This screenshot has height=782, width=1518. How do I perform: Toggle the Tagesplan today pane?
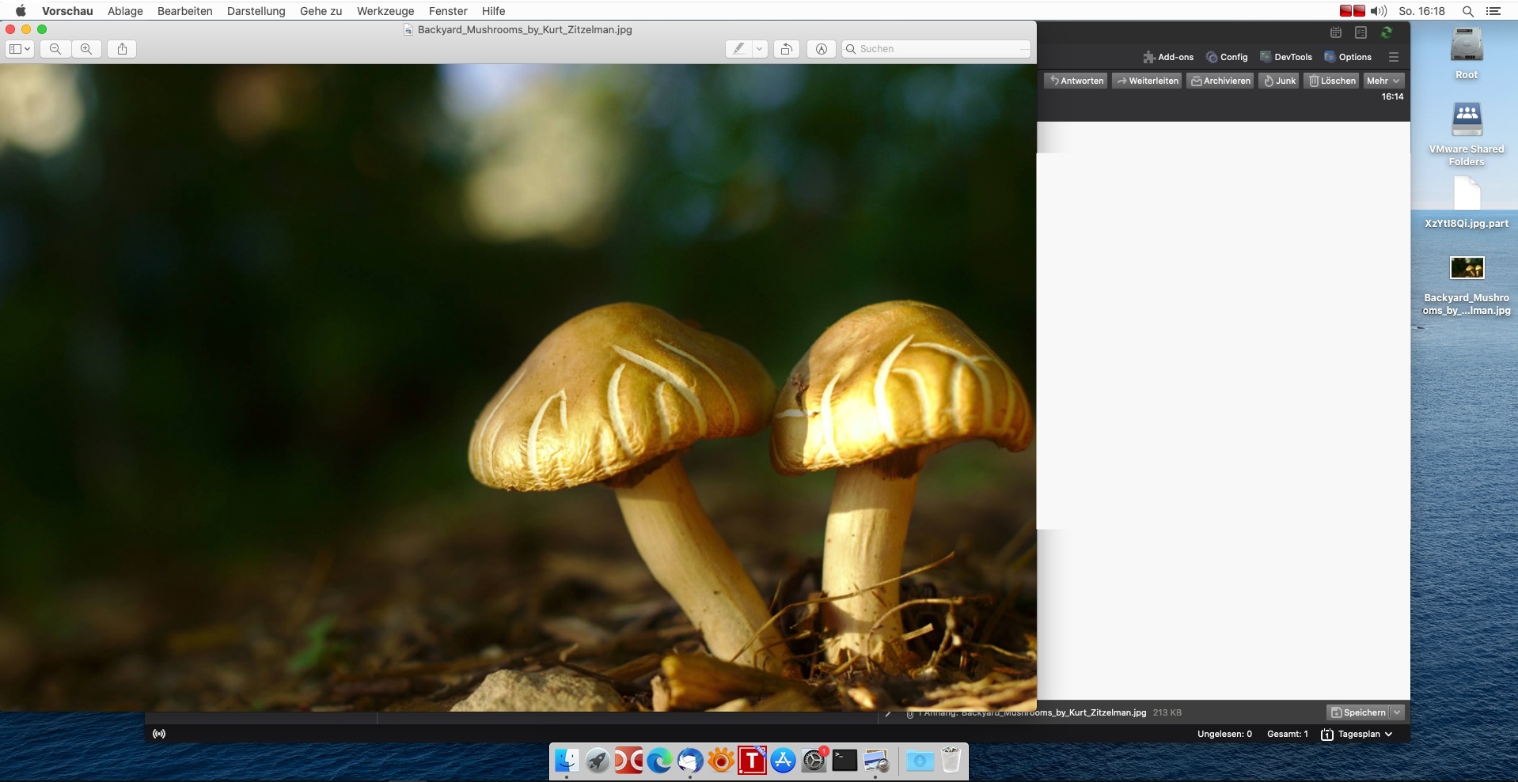(x=1357, y=734)
